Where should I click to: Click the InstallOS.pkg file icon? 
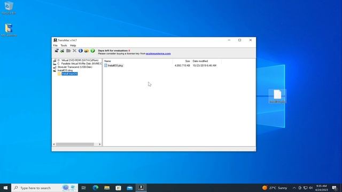pyautogui.click(x=106, y=66)
